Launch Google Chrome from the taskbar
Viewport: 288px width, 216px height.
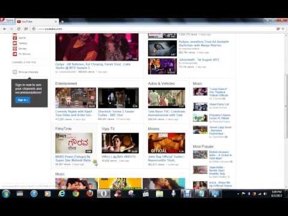coord(76,194)
